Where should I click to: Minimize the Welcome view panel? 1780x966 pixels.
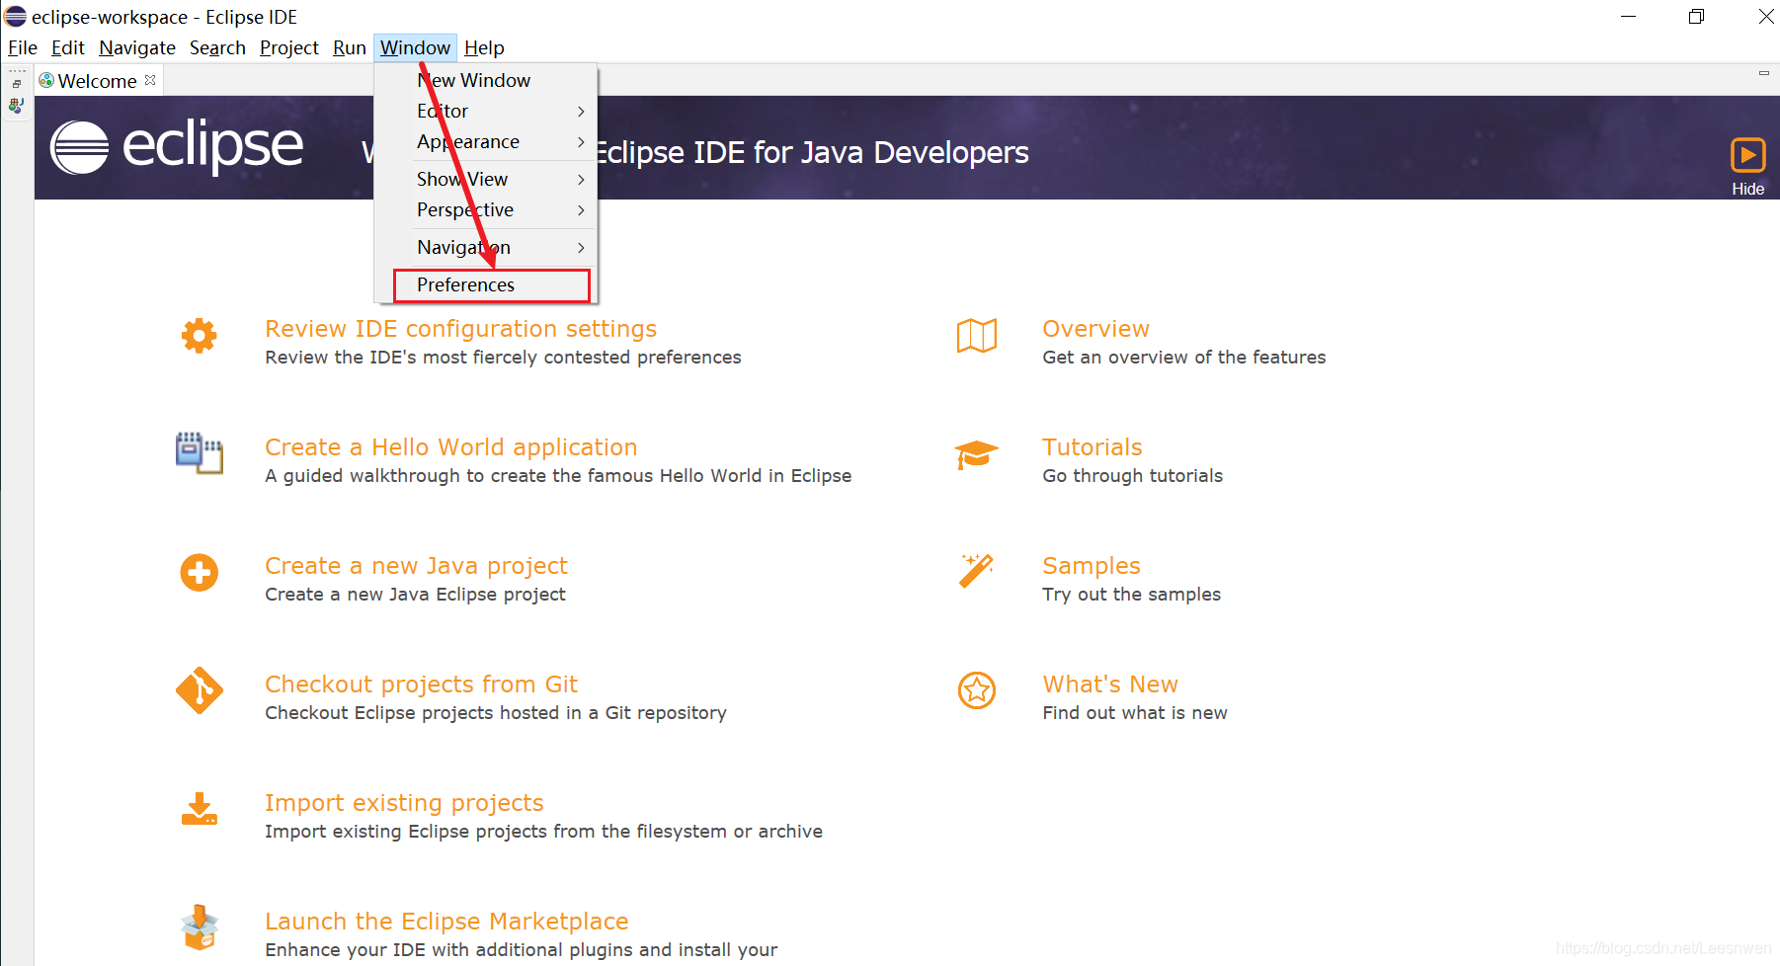(1763, 73)
